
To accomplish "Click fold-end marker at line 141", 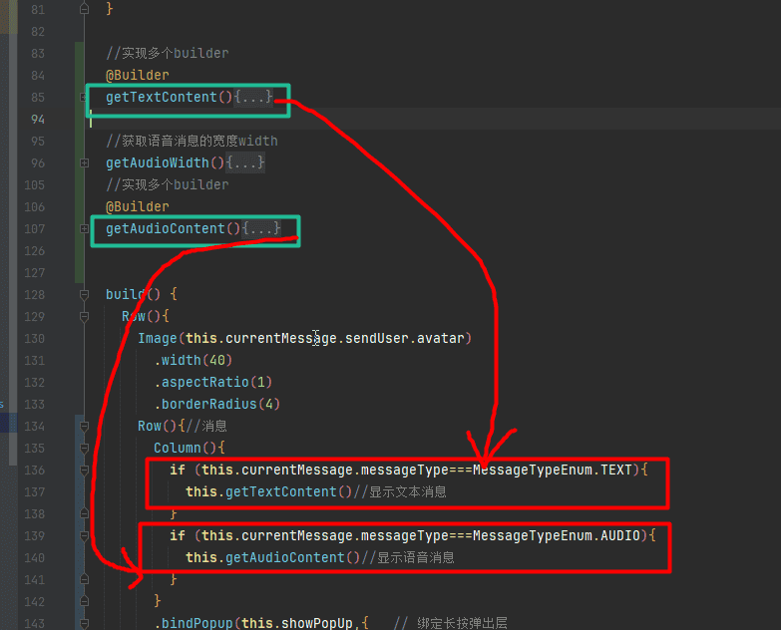I will [x=84, y=580].
